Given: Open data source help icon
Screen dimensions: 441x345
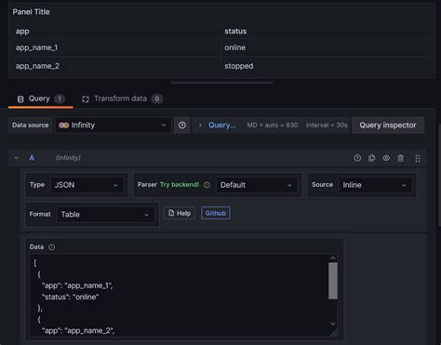Looking at the screenshot, I should [182, 126].
